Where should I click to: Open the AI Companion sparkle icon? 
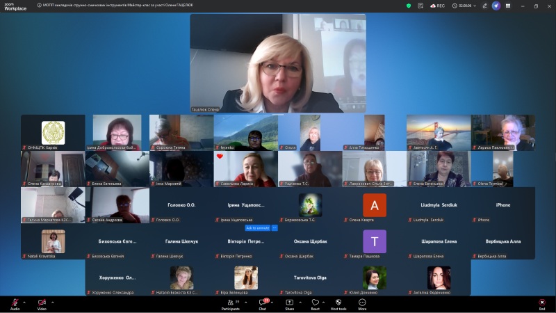496,6
